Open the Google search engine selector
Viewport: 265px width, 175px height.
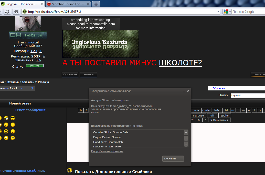click(x=227, y=12)
